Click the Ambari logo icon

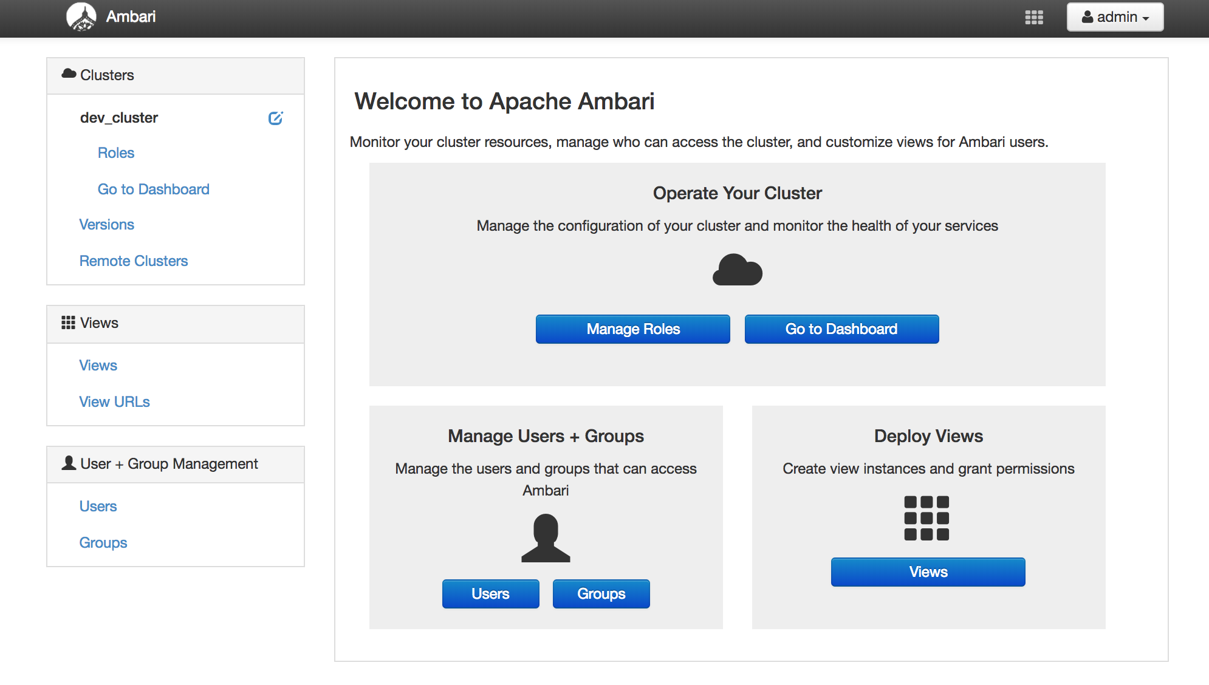pos(81,16)
